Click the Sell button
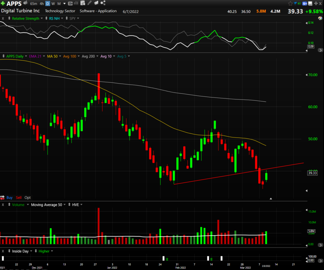Viewport: 324px width, 270px height. coord(19,198)
